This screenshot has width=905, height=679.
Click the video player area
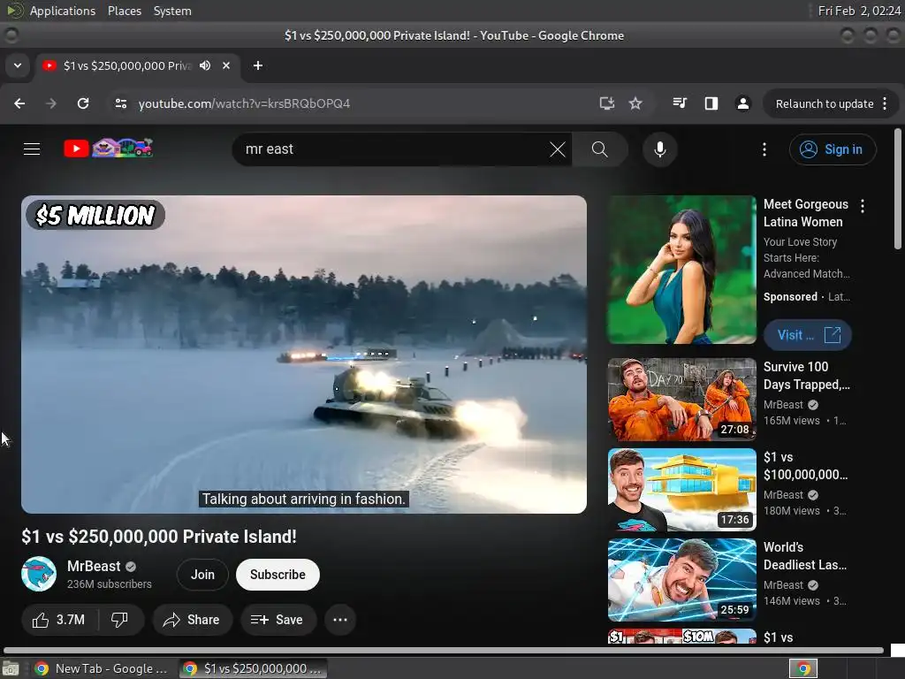click(x=304, y=355)
